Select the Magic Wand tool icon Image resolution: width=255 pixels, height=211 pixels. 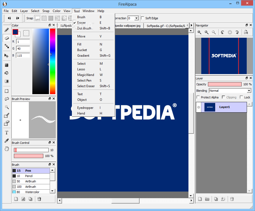pos(6,107)
